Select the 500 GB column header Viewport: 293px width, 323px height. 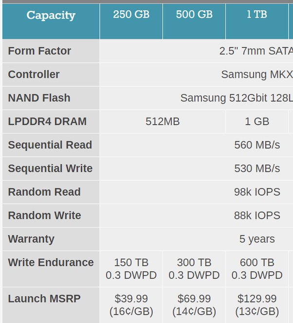point(194,21)
